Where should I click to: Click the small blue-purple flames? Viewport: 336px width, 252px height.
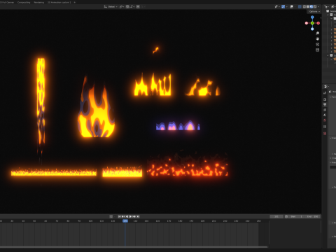tap(178, 126)
